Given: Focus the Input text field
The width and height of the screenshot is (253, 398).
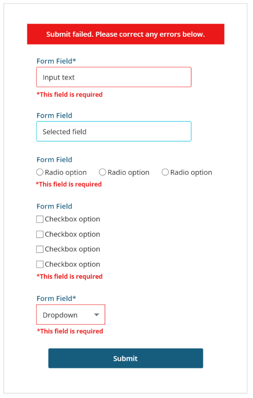Looking at the screenshot, I should [114, 77].
